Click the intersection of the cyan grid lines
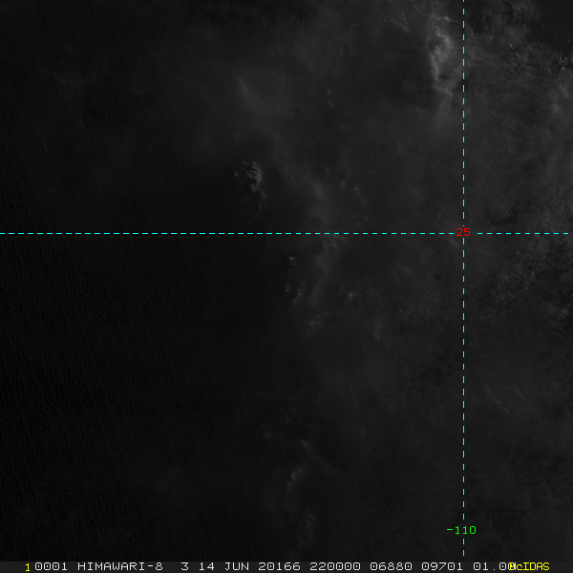The height and width of the screenshot is (573, 573). pyautogui.click(x=463, y=233)
